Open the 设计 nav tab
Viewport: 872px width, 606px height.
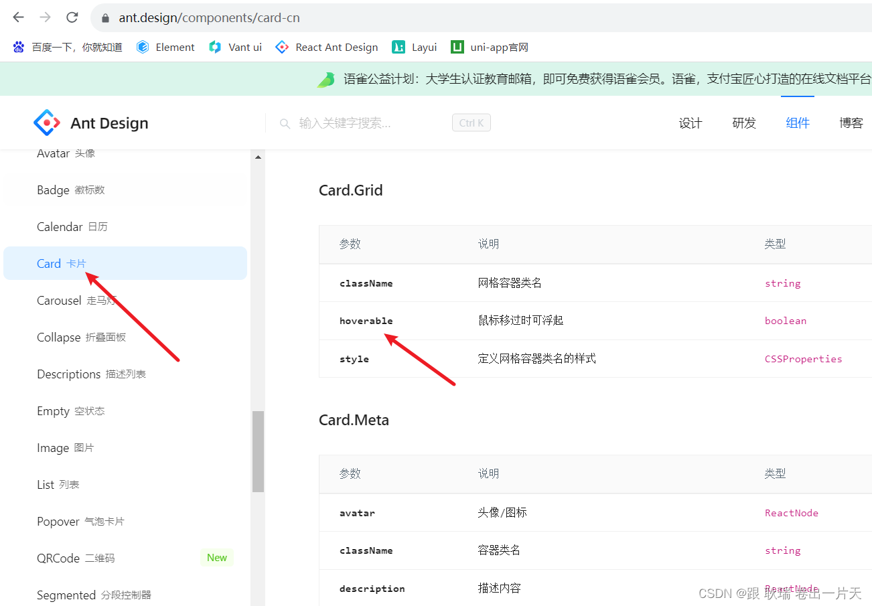(x=691, y=123)
